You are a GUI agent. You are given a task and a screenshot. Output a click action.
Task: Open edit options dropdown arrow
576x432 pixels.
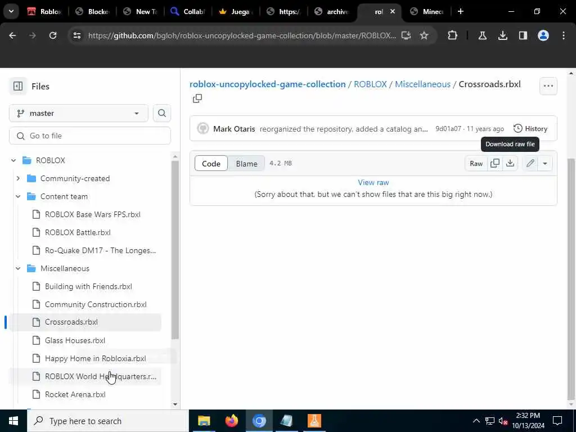pyautogui.click(x=545, y=164)
